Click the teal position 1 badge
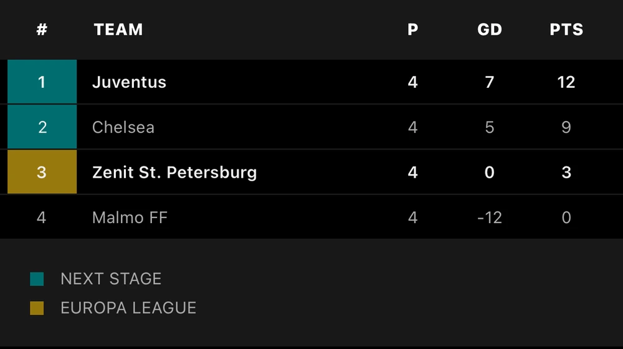Image resolution: width=623 pixels, height=349 pixels. [x=42, y=82]
